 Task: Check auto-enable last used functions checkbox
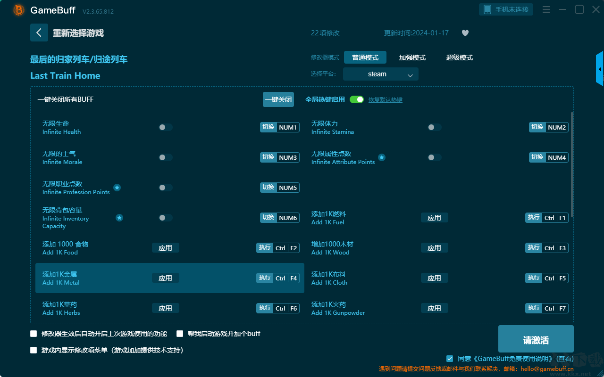coord(34,334)
